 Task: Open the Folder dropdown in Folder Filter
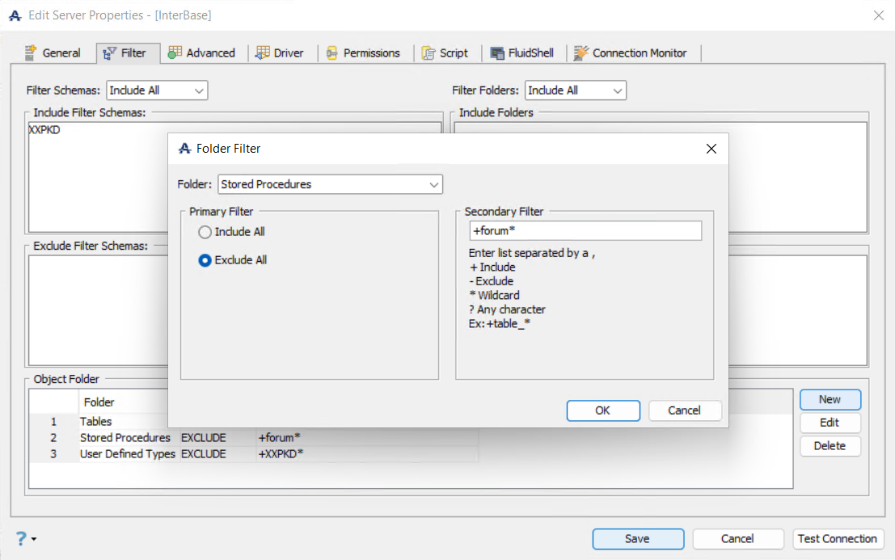pyautogui.click(x=330, y=184)
